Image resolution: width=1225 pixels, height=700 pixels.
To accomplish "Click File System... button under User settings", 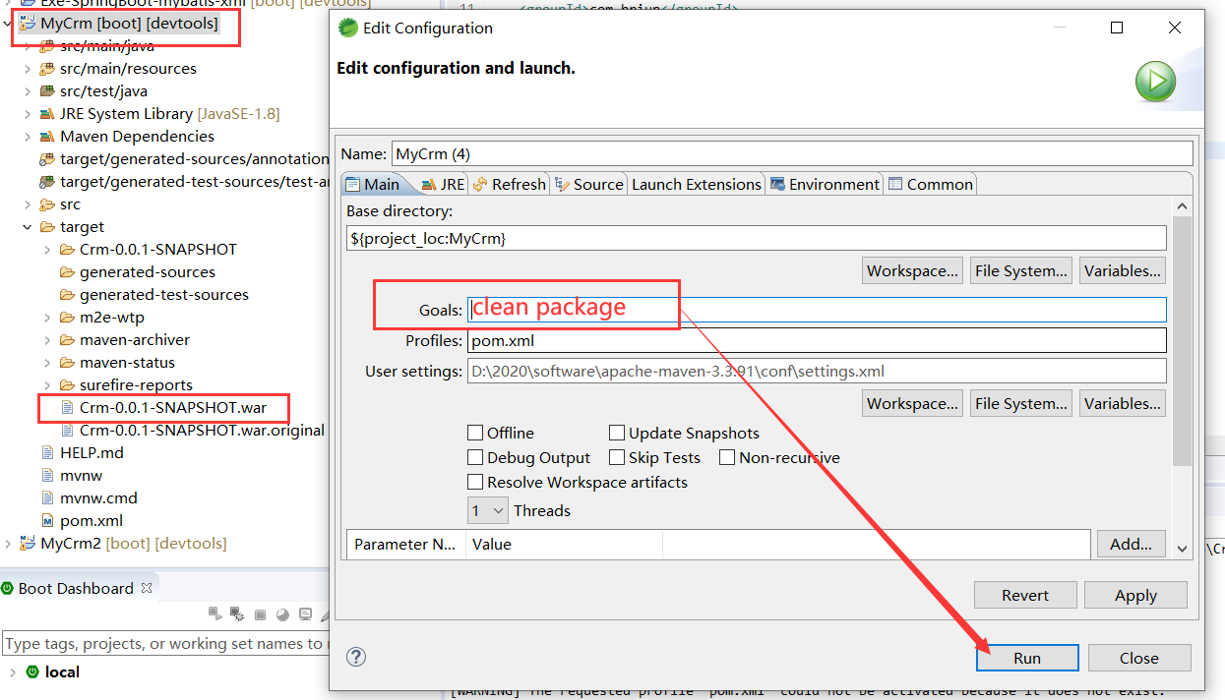I will click(x=1021, y=403).
